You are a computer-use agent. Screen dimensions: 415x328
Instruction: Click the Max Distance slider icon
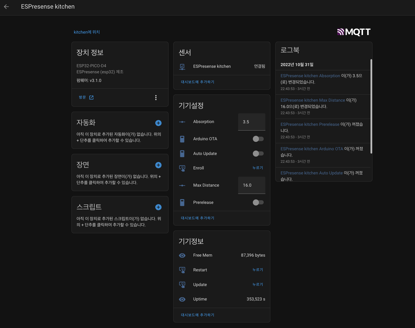click(182, 185)
